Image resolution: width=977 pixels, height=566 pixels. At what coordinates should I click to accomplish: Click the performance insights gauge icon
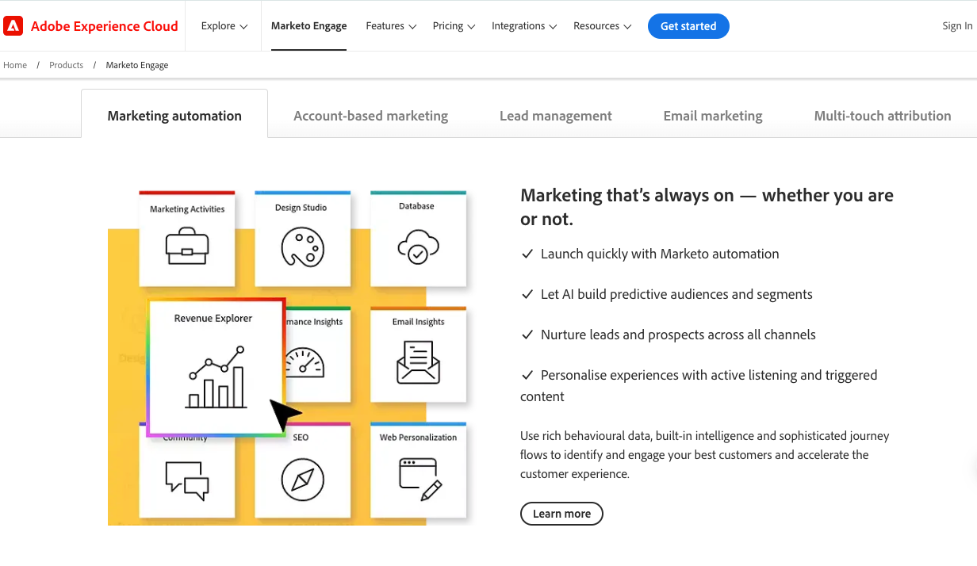coord(305,361)
